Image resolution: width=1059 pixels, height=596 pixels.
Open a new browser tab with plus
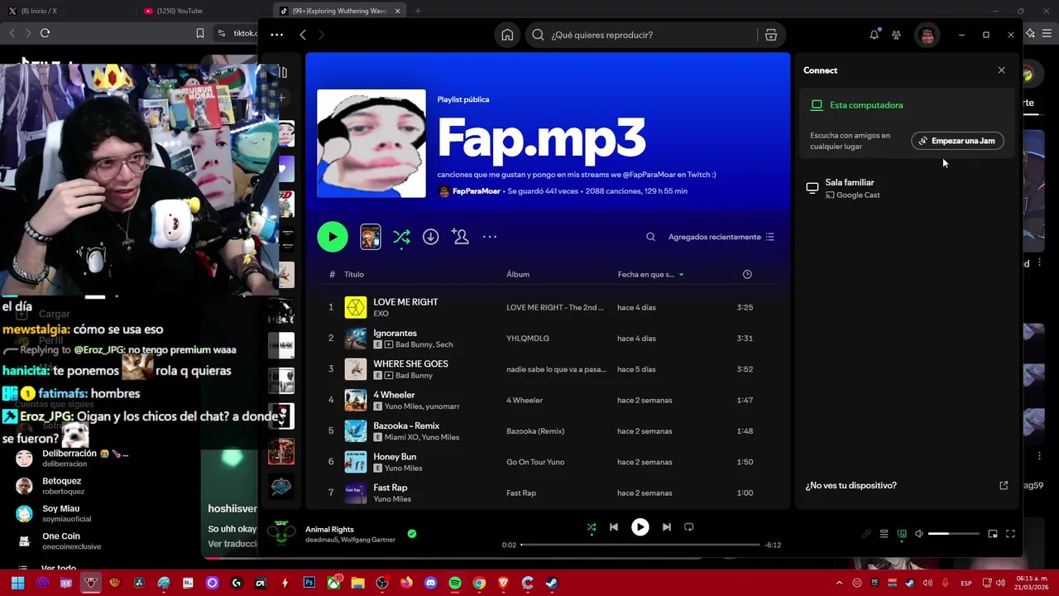point(418,11)
